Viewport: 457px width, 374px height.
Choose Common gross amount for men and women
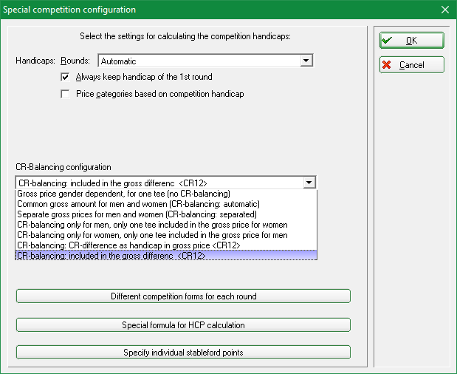pyautogui.click(x=166, y=204)
